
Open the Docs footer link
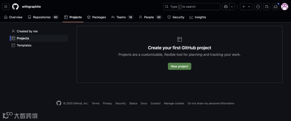pos(144,103)
